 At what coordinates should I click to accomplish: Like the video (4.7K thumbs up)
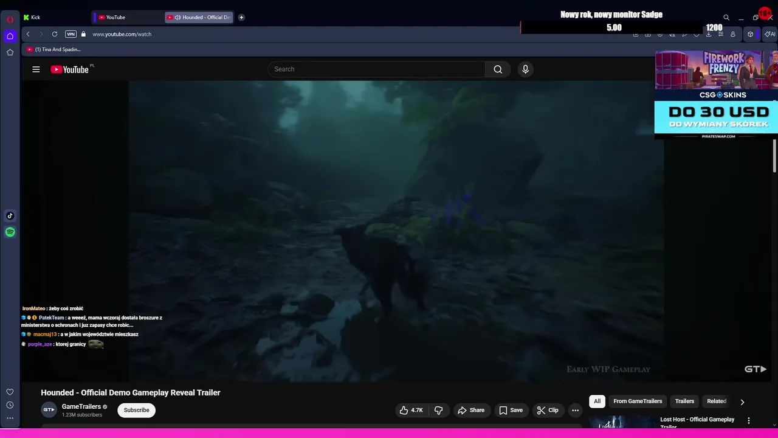(x=411, y=410)
